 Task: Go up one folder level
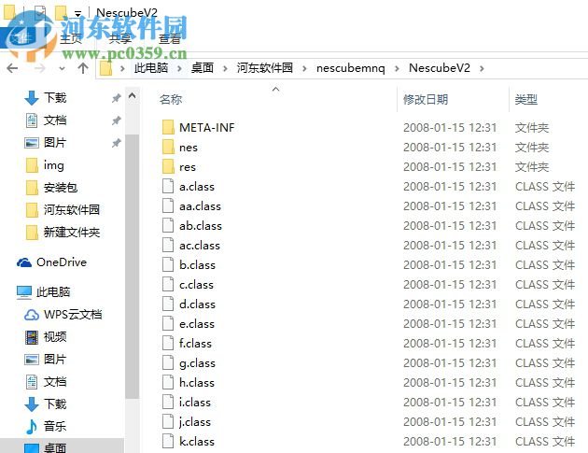pos(83,68)
